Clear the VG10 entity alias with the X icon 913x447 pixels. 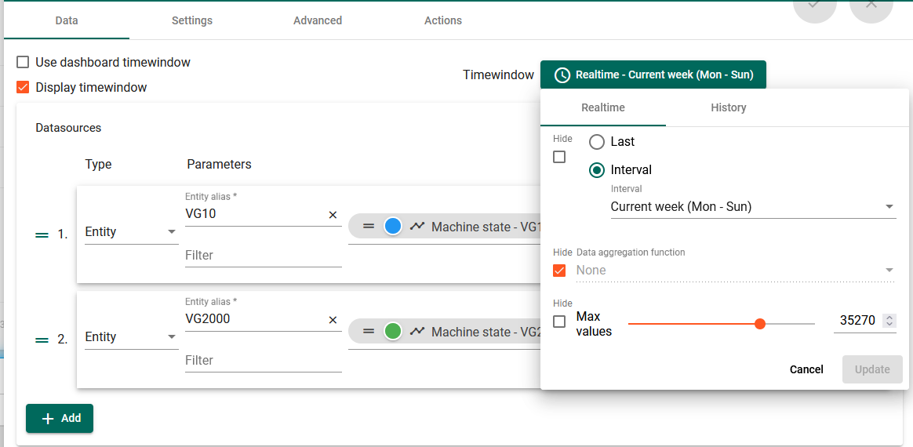[333, 215]
